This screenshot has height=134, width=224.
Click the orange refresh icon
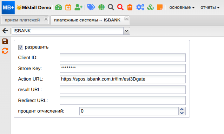[x=5, y=51]
